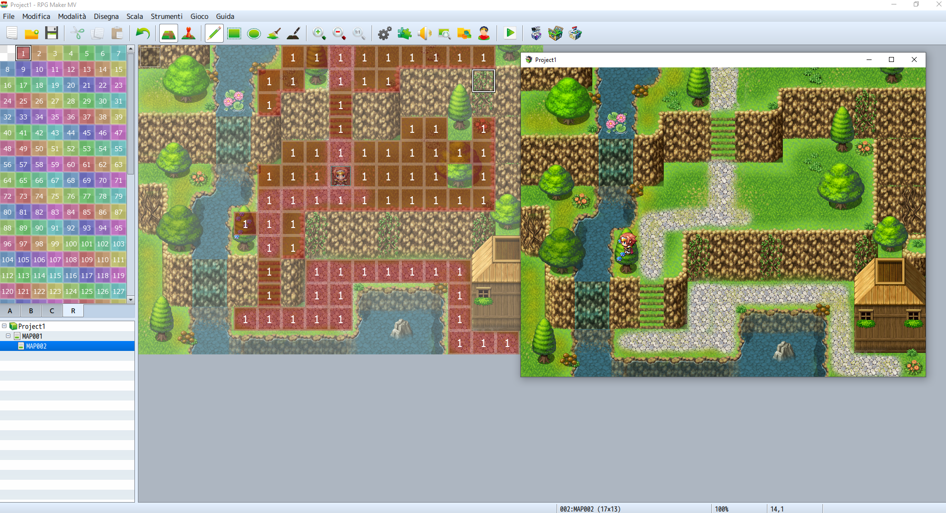Collapse the Project1 tree node

click(x=4, y=326)
